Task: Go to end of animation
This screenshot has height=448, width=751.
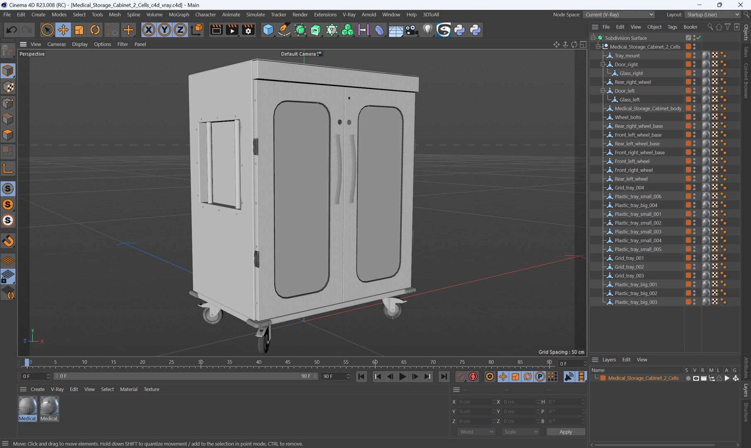Action: 444,377
